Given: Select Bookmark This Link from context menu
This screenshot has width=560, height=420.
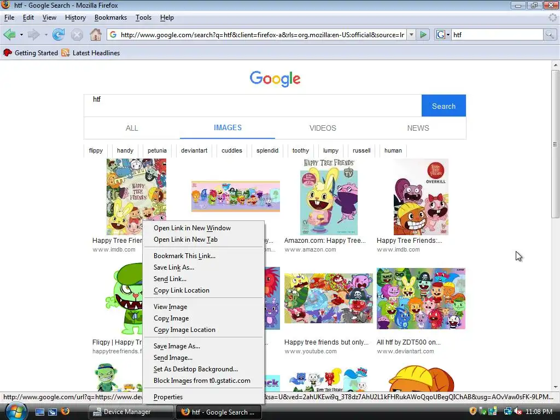Looking at the screenshot, I should click(x=203, y=256).
